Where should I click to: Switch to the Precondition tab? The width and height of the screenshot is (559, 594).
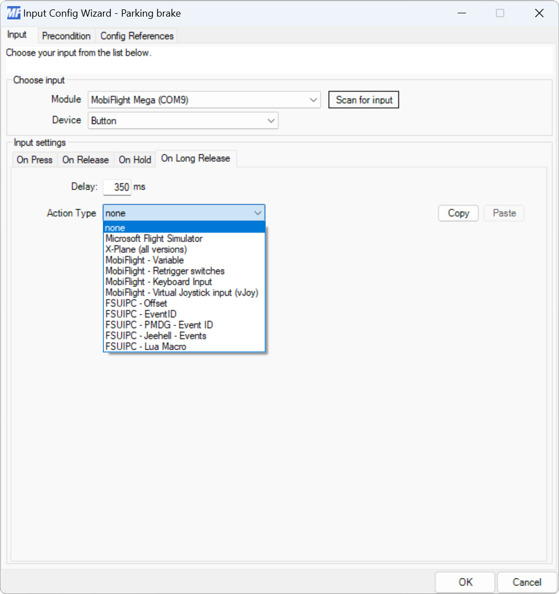(x=66, y=35)
